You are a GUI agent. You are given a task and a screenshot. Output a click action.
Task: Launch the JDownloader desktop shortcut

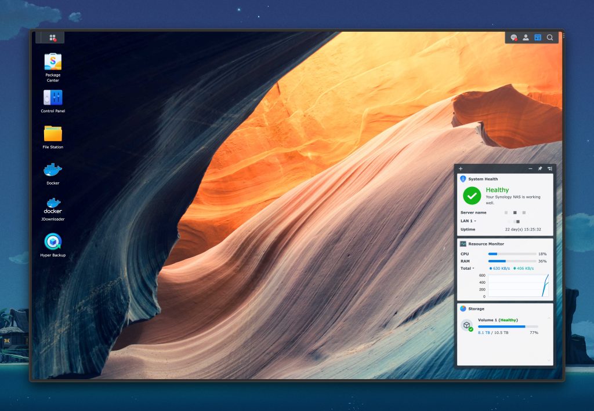pos(53,209)
